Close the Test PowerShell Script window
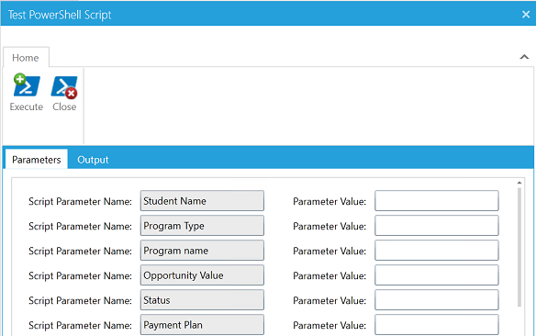536x336 pixels. click(x=526, y=15)
